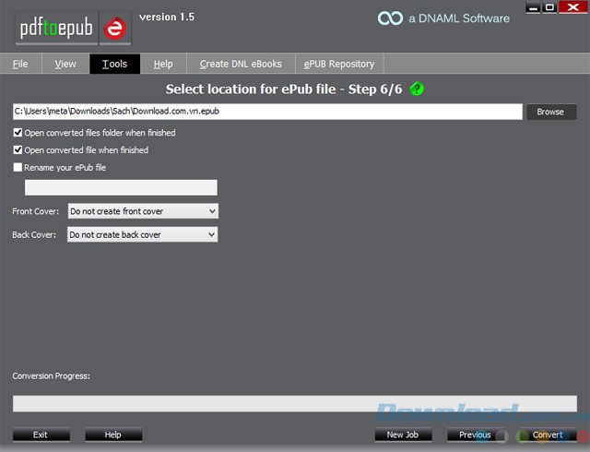
Task: Click the ePub file path input field
Action: pyautogui.click(x=267, y=112)
